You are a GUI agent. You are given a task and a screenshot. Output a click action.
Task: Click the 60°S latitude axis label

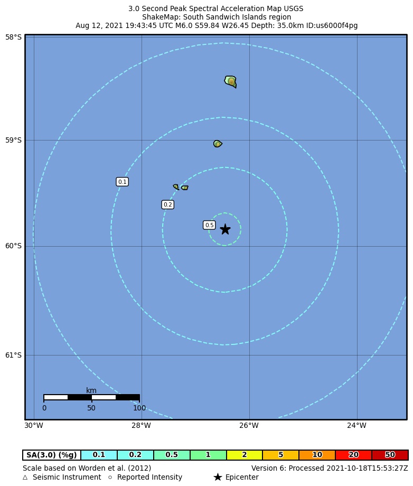pyautogui.click(x=13, y=246)
